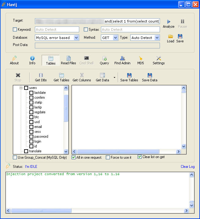
Task: Select the regdate column label
Action: click(40, 112)
